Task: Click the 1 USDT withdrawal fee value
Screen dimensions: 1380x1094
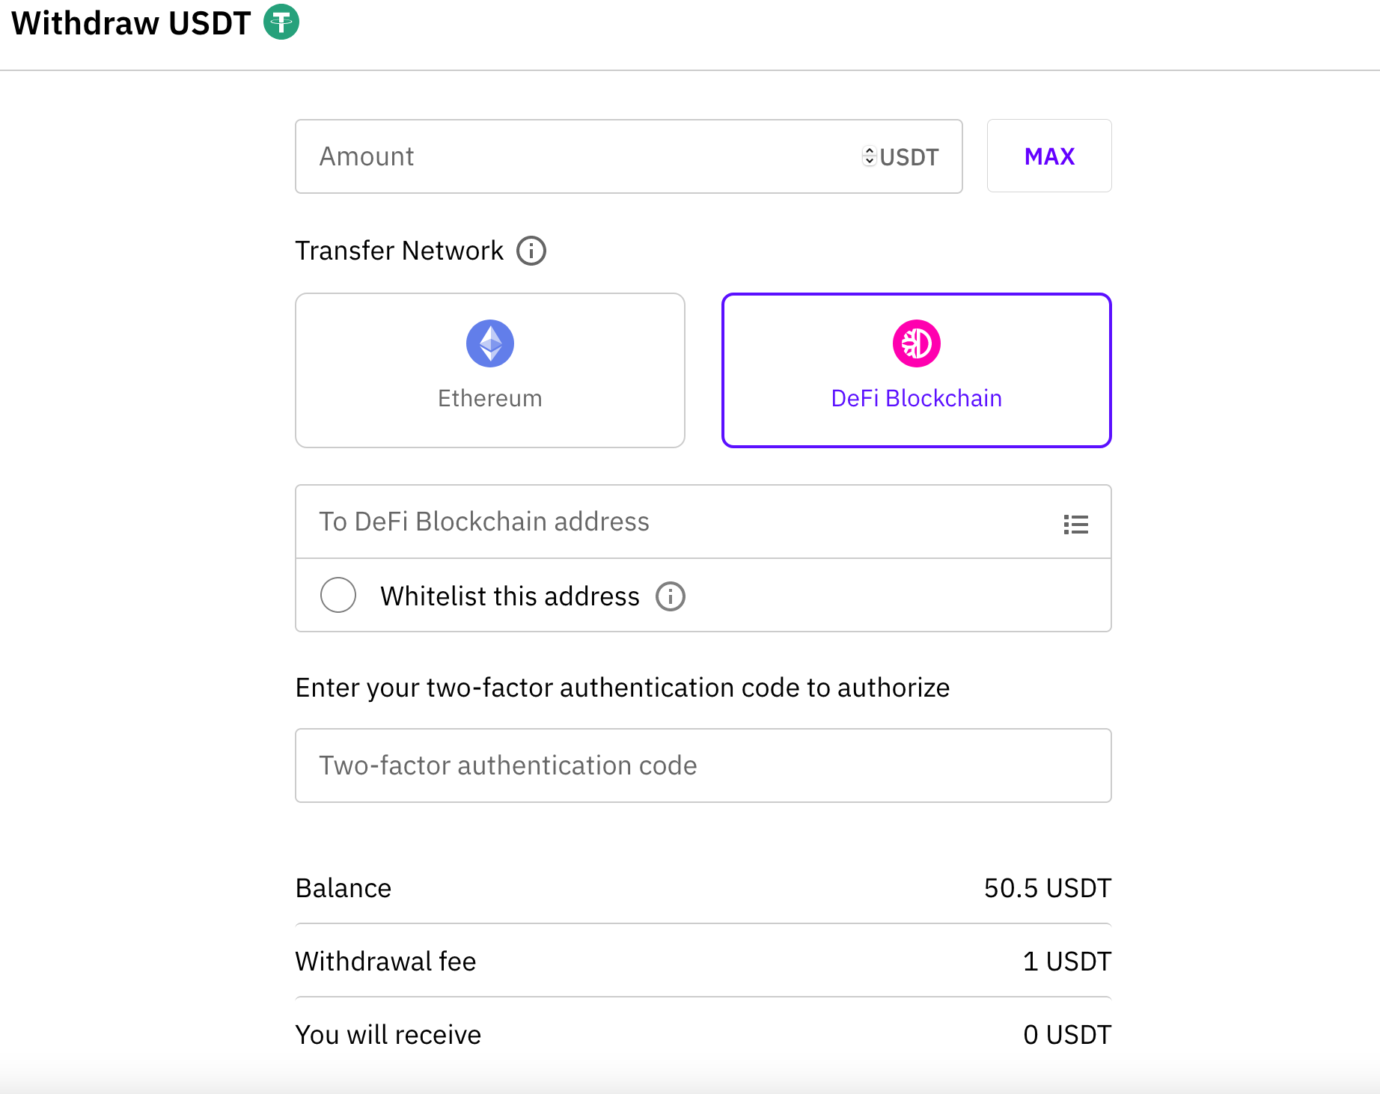Action: point(1066,962)
